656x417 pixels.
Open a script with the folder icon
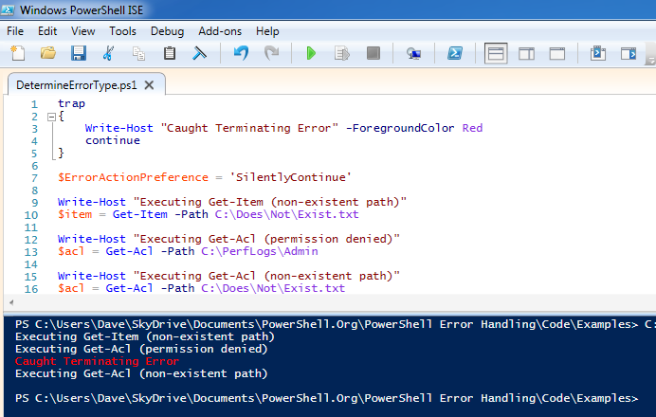[47, 54]
